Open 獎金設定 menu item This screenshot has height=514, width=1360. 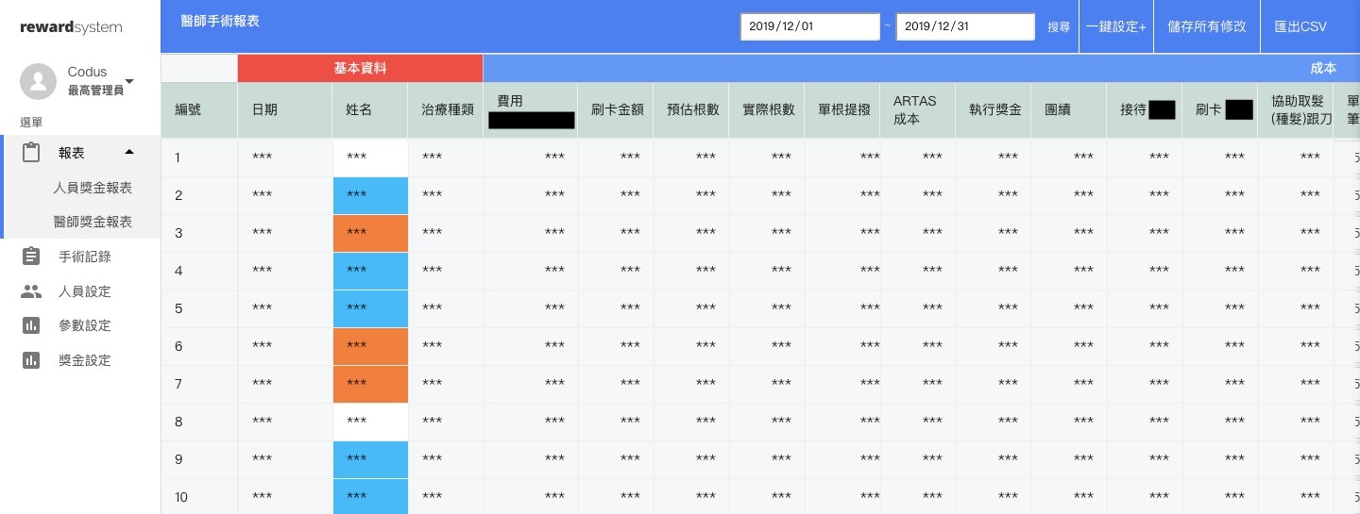85,360
